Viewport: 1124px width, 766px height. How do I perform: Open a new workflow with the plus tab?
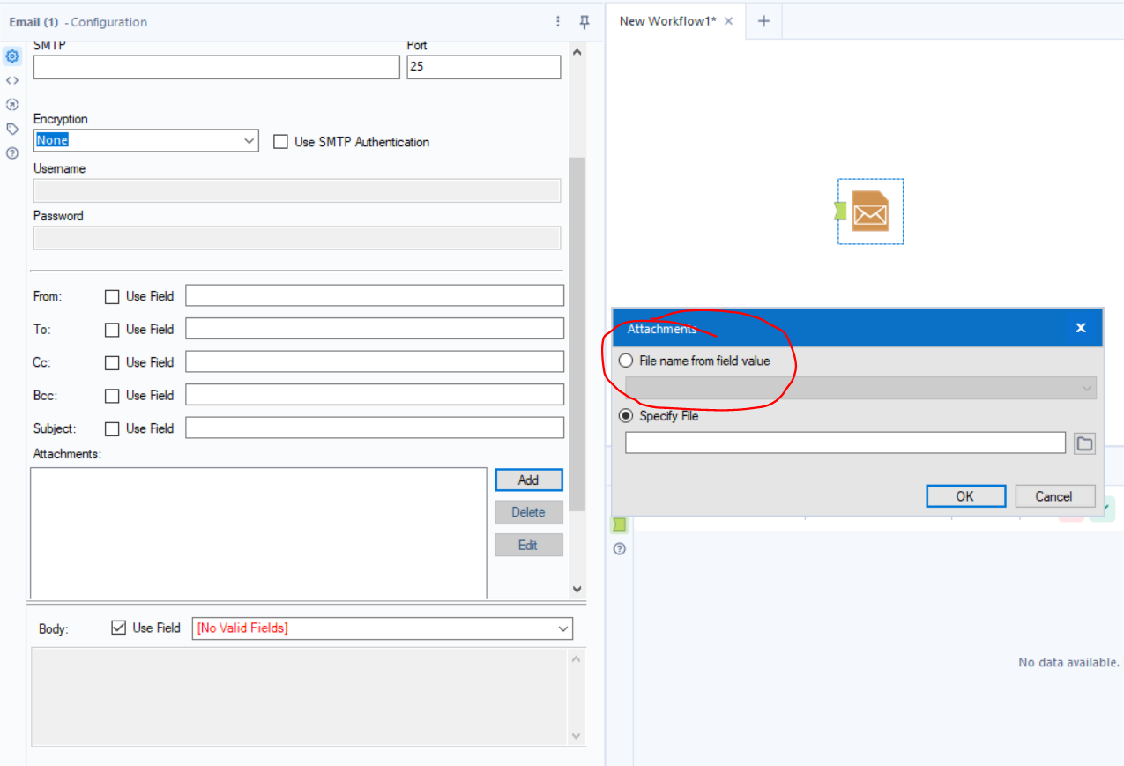(x=763, y=20)
